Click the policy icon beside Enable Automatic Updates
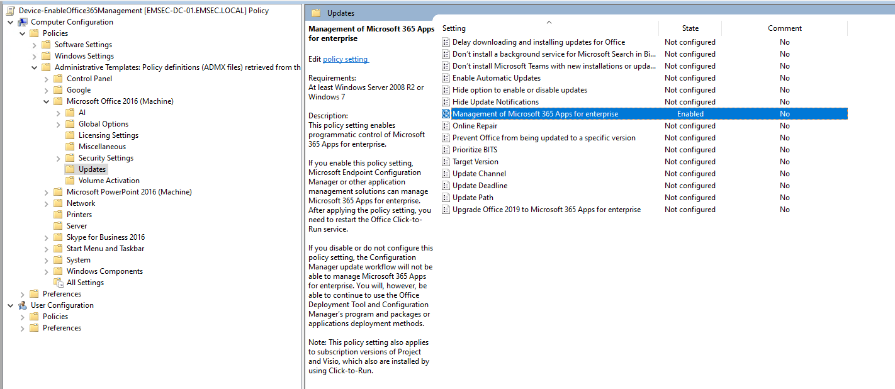 coord(446,78)
